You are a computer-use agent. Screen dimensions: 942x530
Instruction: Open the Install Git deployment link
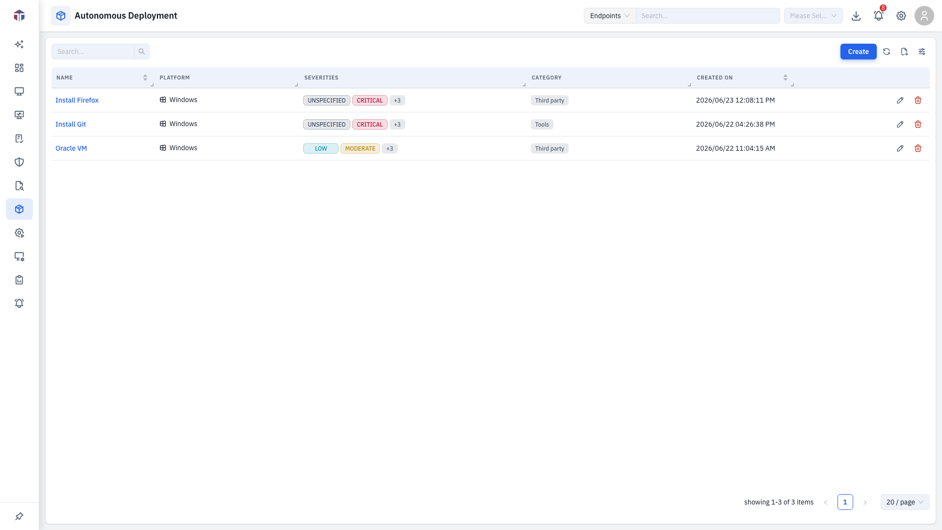(71, 124)
